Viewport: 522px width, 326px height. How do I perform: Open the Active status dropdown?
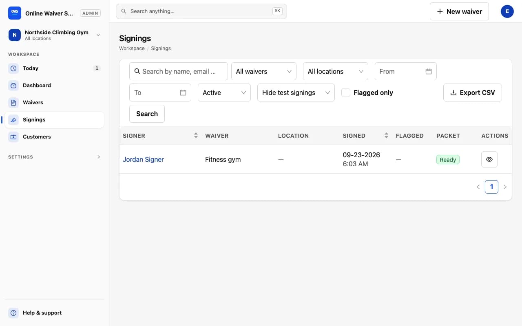224,93
